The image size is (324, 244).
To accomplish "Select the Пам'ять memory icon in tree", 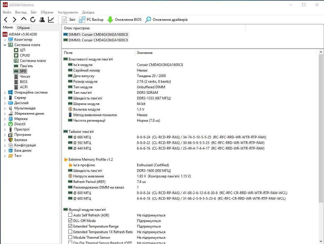I will pyautogui.click(x=16, y=66).
